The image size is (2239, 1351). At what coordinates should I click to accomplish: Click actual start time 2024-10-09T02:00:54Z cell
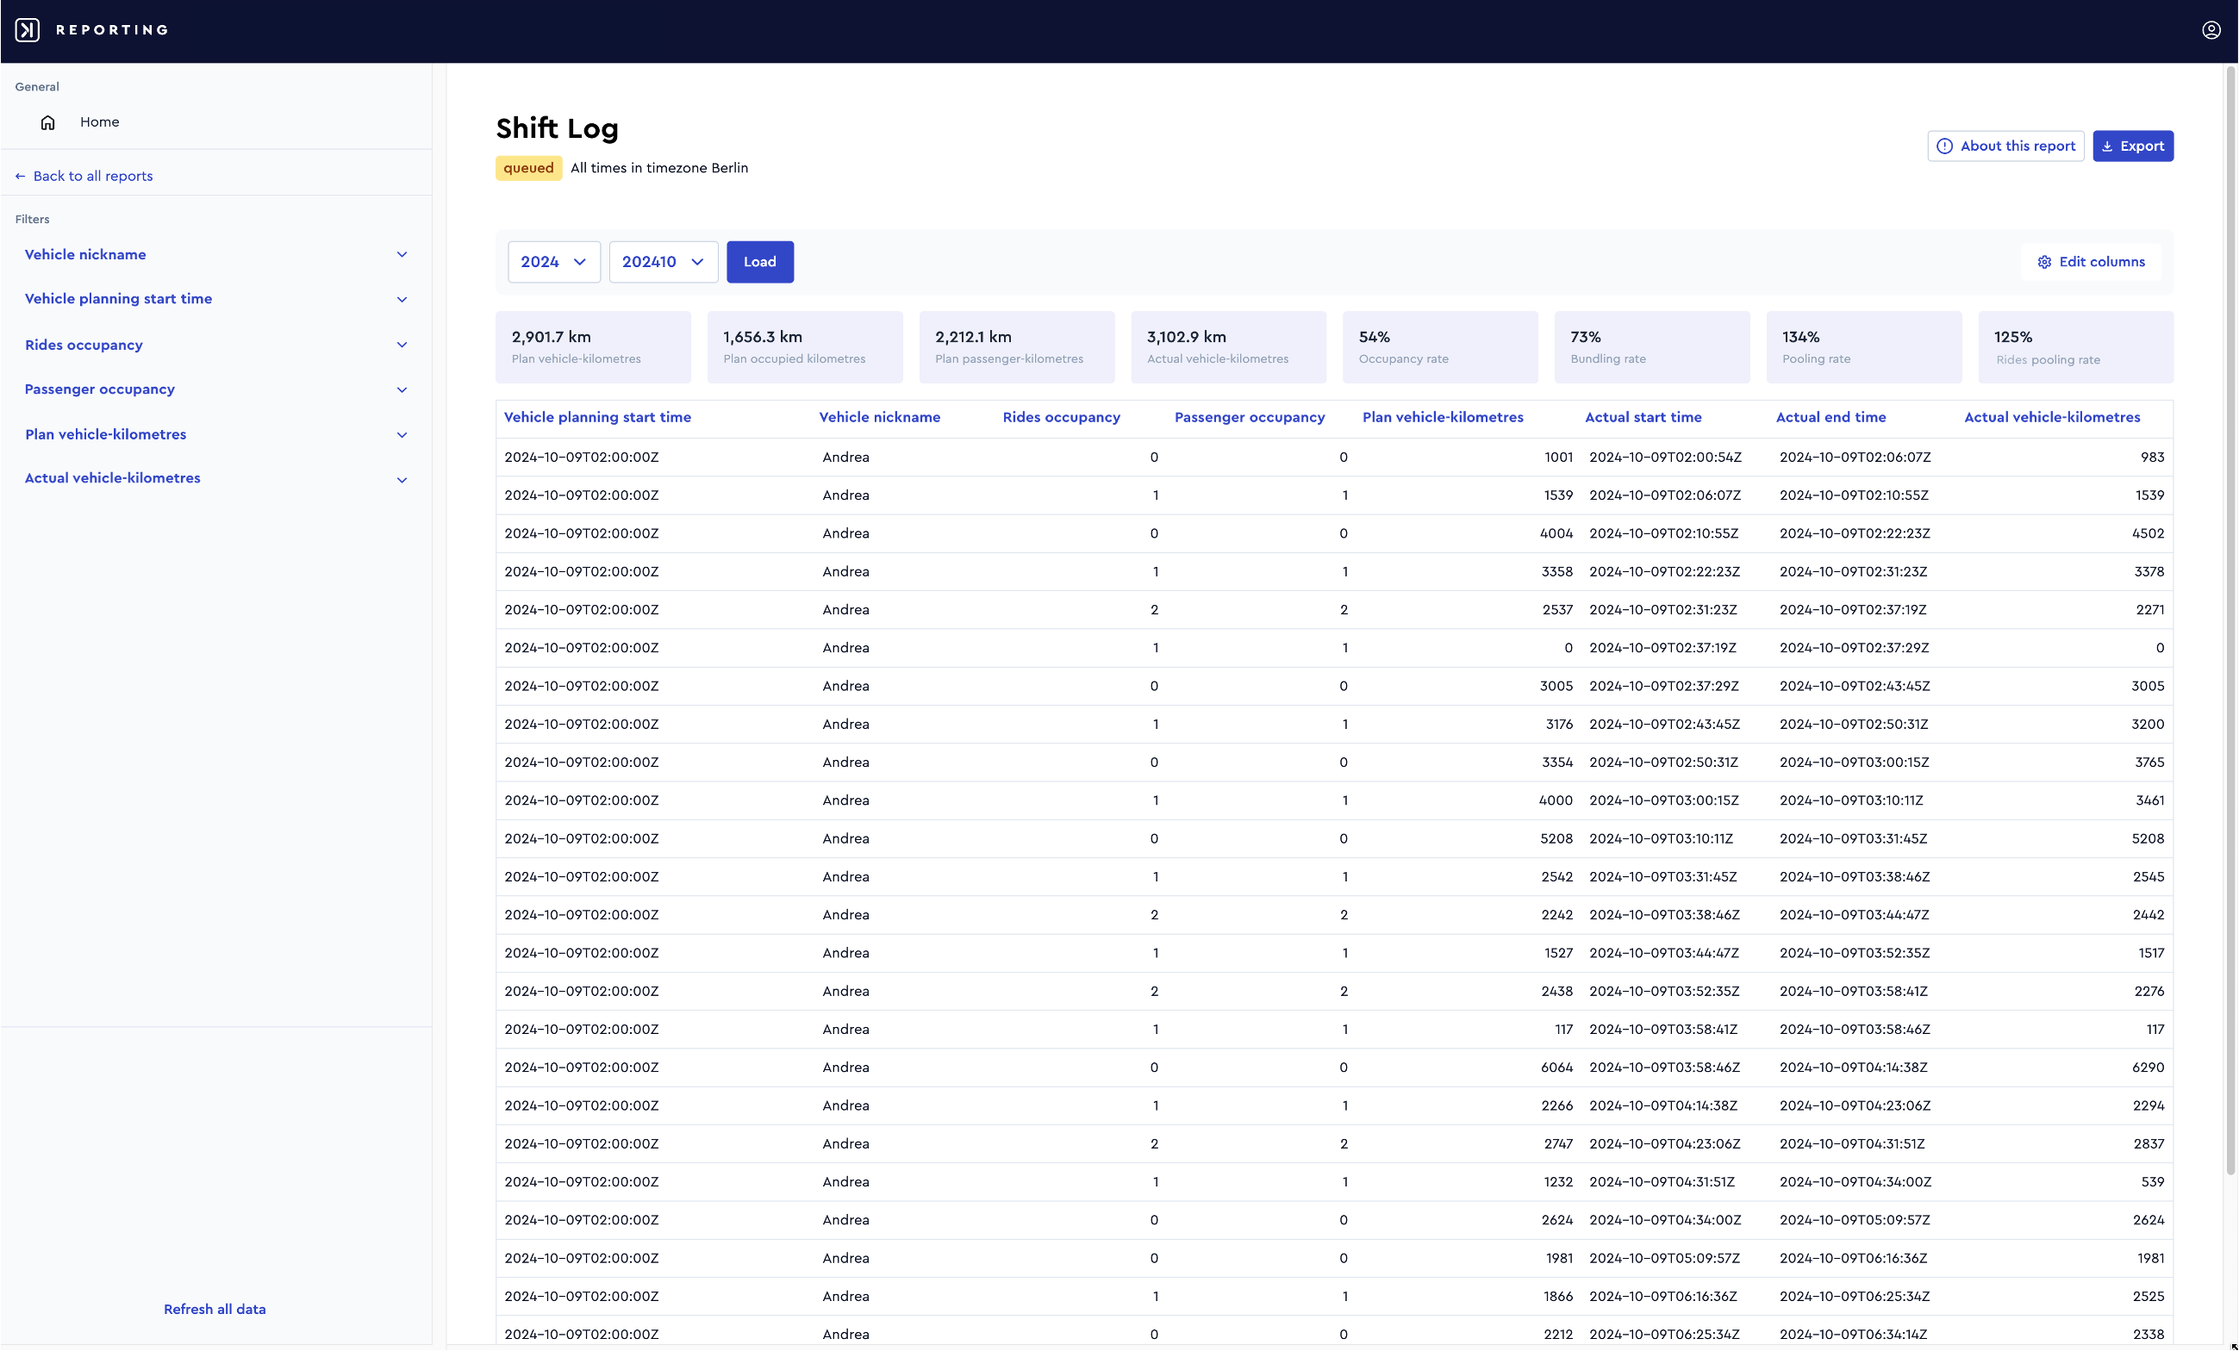1665,457
